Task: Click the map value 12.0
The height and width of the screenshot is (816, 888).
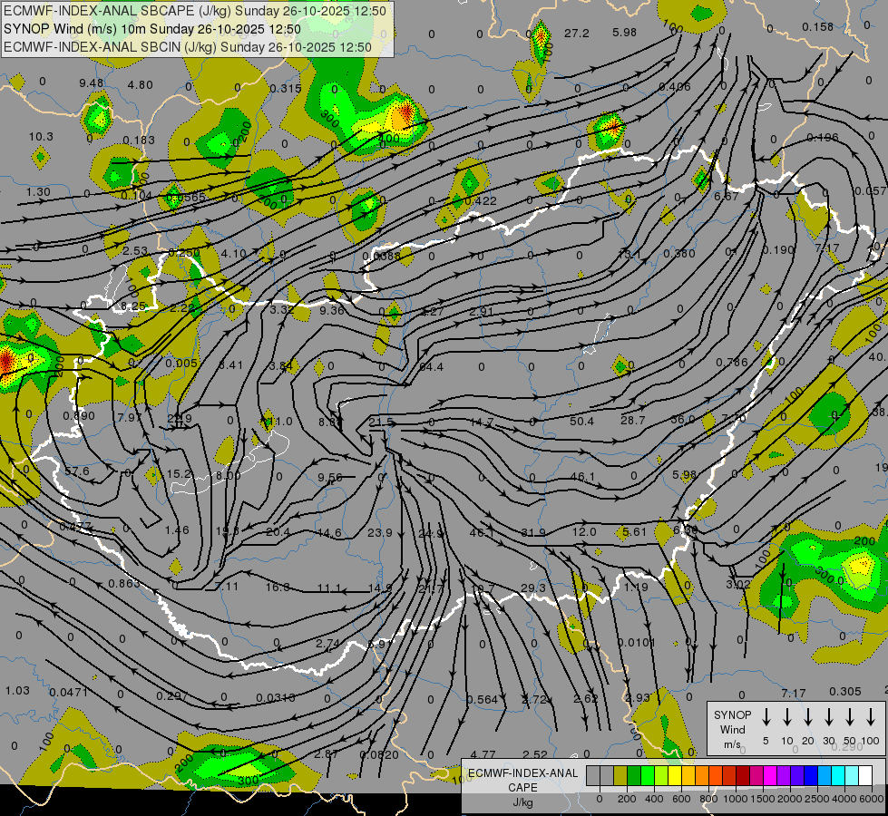Action: (584, 531)
